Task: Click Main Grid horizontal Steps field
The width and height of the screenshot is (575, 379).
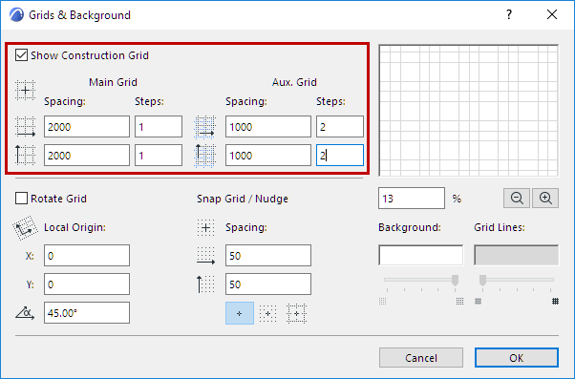Action: pos(159,127)
